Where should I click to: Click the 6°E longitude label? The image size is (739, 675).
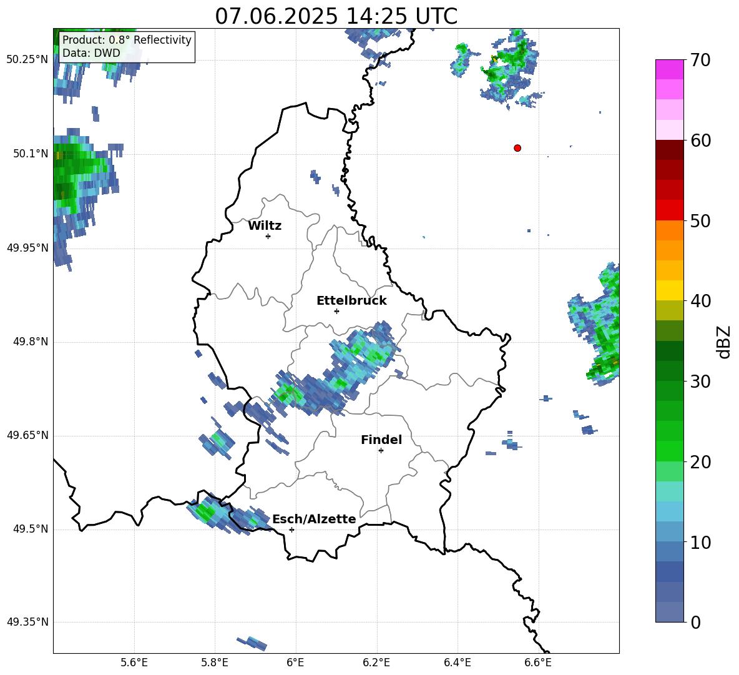pos(295,663)
